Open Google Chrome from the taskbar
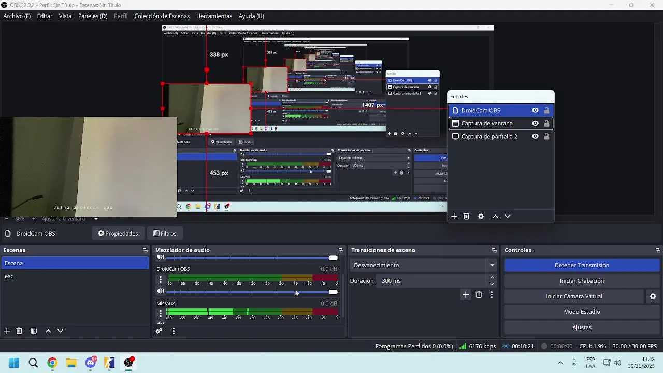 point(52,363)
